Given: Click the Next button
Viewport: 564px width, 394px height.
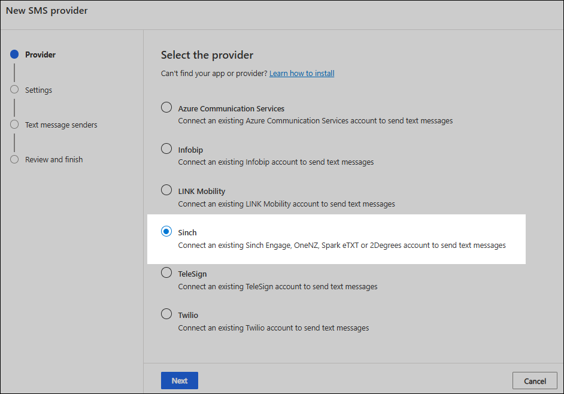Looking at the screenshot, I should (180, 381).
